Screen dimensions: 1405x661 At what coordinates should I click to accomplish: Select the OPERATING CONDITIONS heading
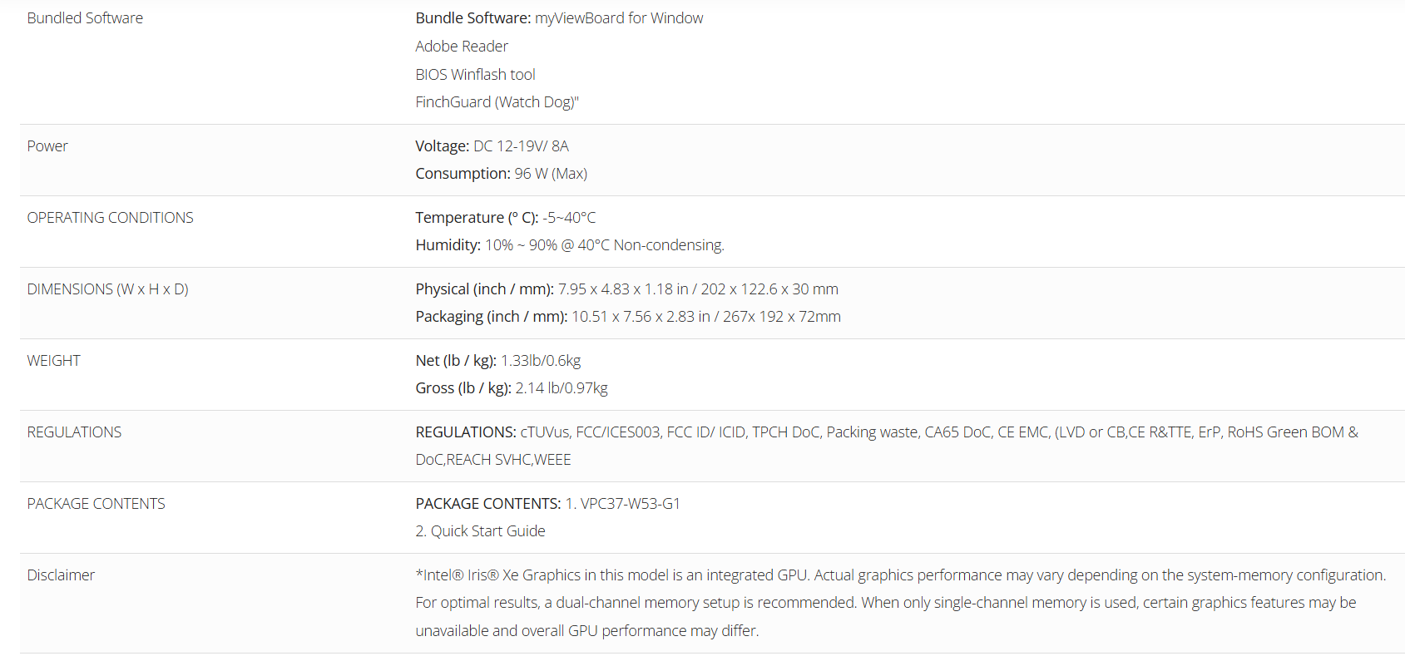click(x=110, y=218)
